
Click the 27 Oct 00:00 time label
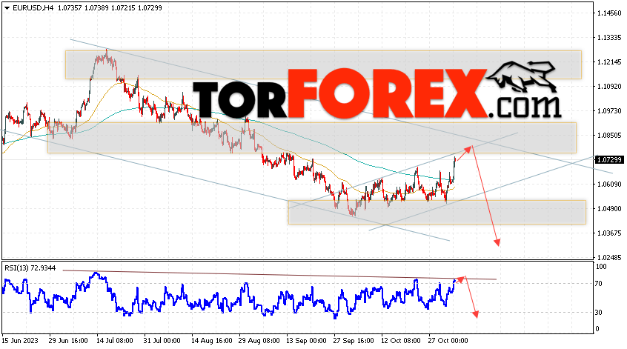[x=448, y=341]
